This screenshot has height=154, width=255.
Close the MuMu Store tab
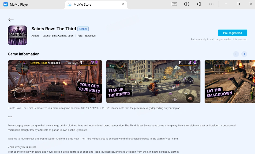123,4
